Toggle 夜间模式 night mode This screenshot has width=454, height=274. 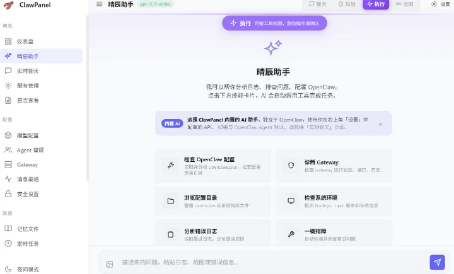[41, 270]
